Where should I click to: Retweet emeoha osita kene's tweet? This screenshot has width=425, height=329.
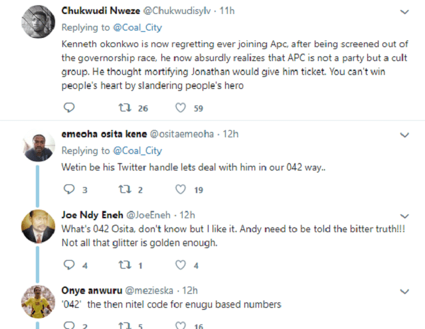pyautogui.click(x=123, y=190)
